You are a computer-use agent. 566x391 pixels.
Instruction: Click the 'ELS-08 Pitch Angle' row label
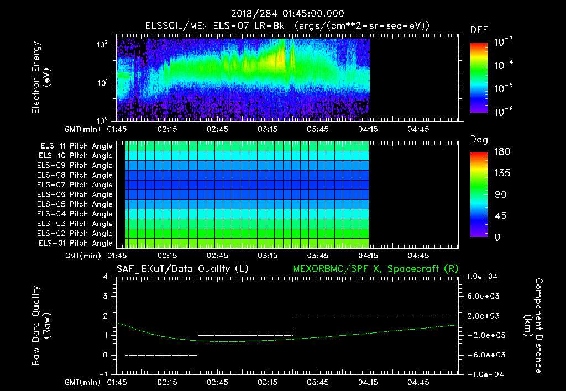point(75,175)
